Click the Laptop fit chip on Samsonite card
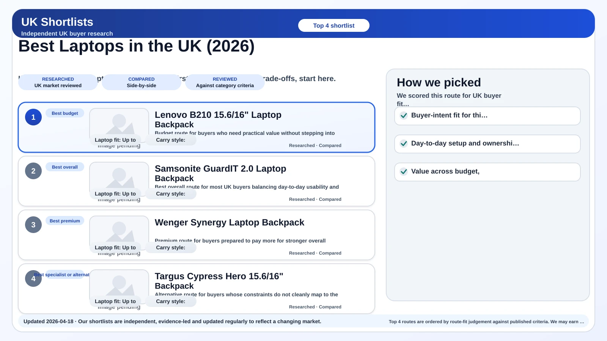Screen dimensions: 607x341 (115, 194)
